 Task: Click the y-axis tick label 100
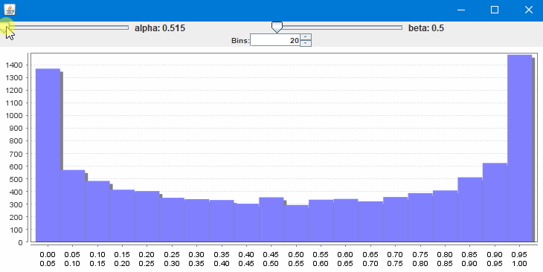[x=16, y=230]
